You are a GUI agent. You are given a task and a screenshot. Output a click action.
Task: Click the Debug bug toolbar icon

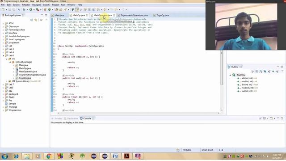24,9
